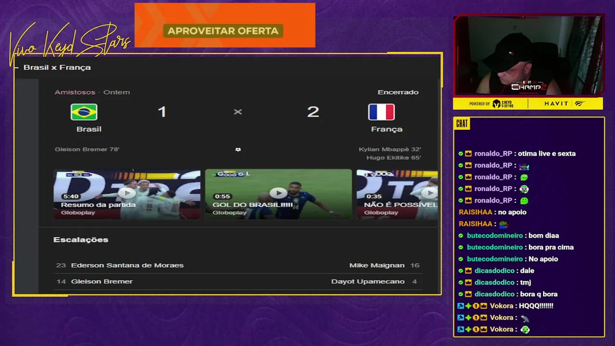Open the GOL DO BRASIL!!!!!! video title
615x346 pixels.
click(253, 205)
